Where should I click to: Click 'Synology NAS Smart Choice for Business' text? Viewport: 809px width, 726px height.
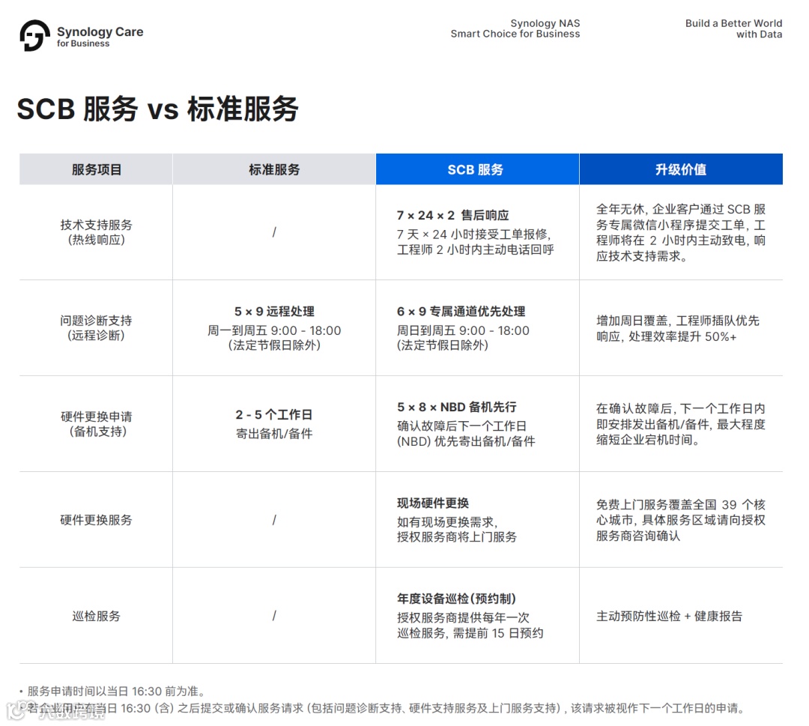[515, 28]
